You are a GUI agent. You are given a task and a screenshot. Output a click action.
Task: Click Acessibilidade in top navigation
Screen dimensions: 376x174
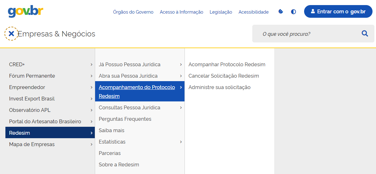254,12
